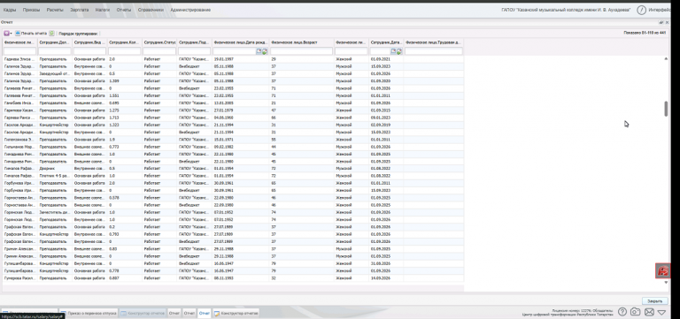Click the pin icon of the Отчет panel

coord(661,21)
